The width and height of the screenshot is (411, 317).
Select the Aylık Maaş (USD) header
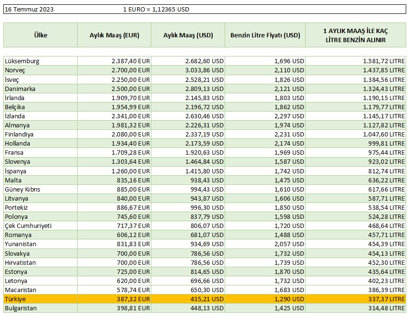[x=188, y=35]
